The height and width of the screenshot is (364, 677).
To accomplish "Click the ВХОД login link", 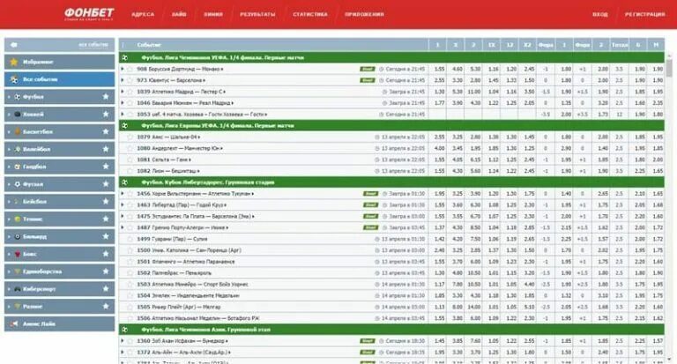I will pos(600,14).
